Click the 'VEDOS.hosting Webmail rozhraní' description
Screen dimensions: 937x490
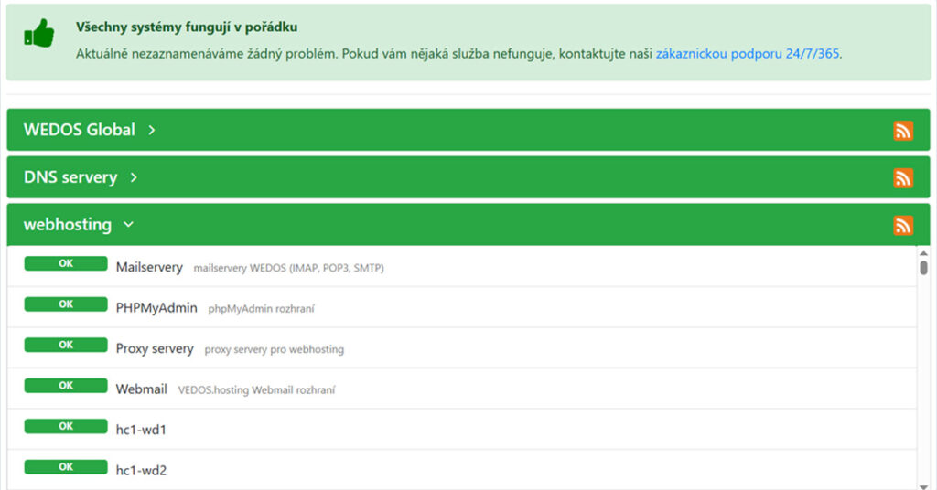256,389
